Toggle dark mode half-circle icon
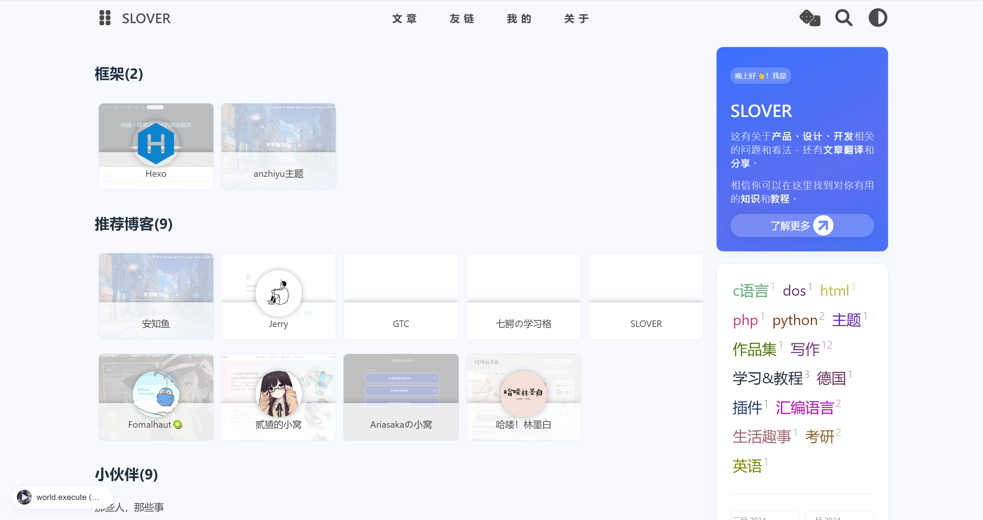Image resolution: width=983 pixels, height=520 pixels. pyautogui.click(x=878, y=18)
